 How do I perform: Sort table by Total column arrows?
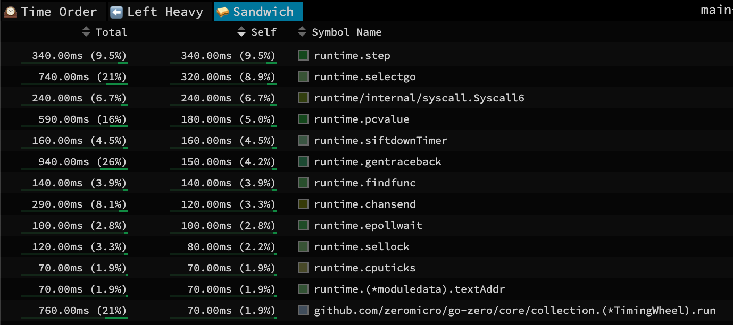point(86,32)
